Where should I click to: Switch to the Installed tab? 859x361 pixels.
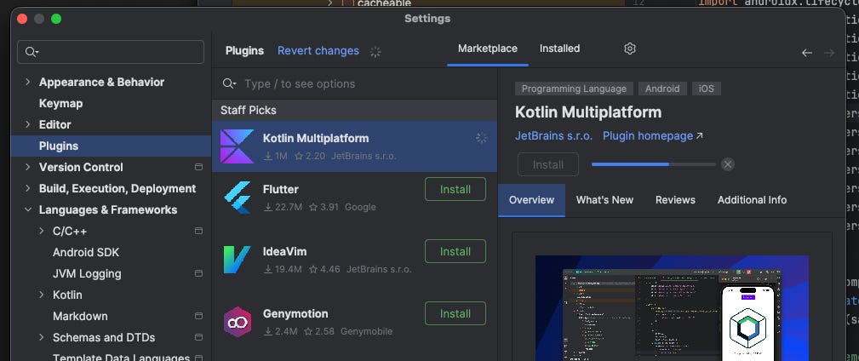[559, 49]
